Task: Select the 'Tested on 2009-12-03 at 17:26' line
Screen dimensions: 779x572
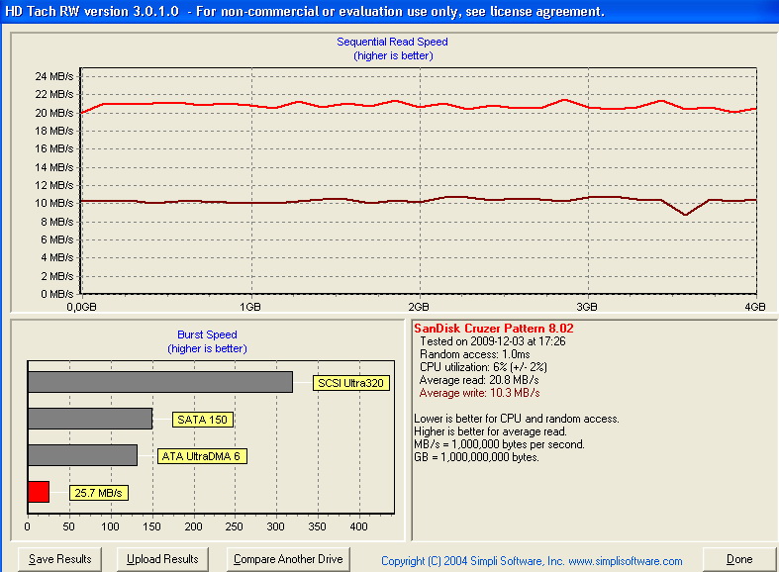Action: [x=492, y=341]
